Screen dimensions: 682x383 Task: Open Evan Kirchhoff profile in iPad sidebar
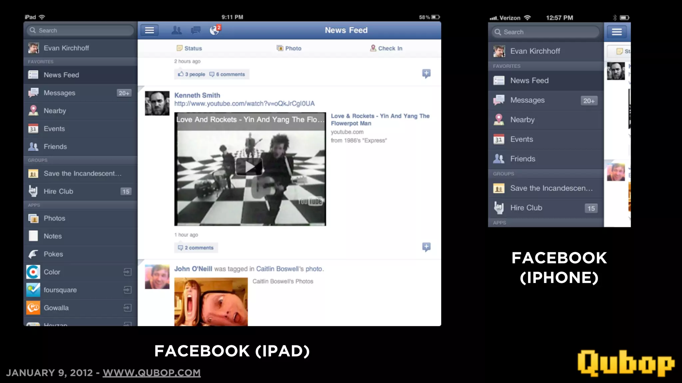80,48
